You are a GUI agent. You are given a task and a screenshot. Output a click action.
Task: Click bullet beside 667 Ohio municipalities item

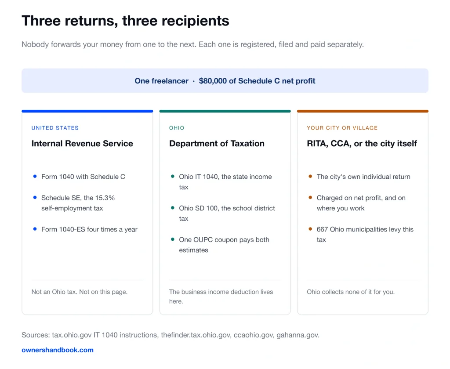coord(310,229)
